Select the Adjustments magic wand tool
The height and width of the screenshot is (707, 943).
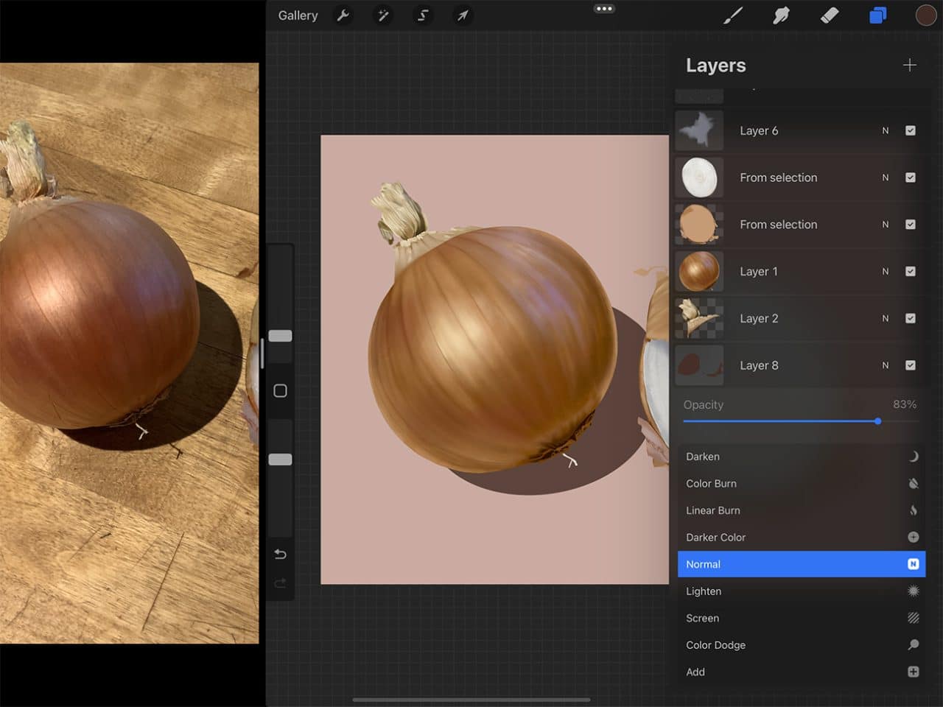[x=383, y=15]
